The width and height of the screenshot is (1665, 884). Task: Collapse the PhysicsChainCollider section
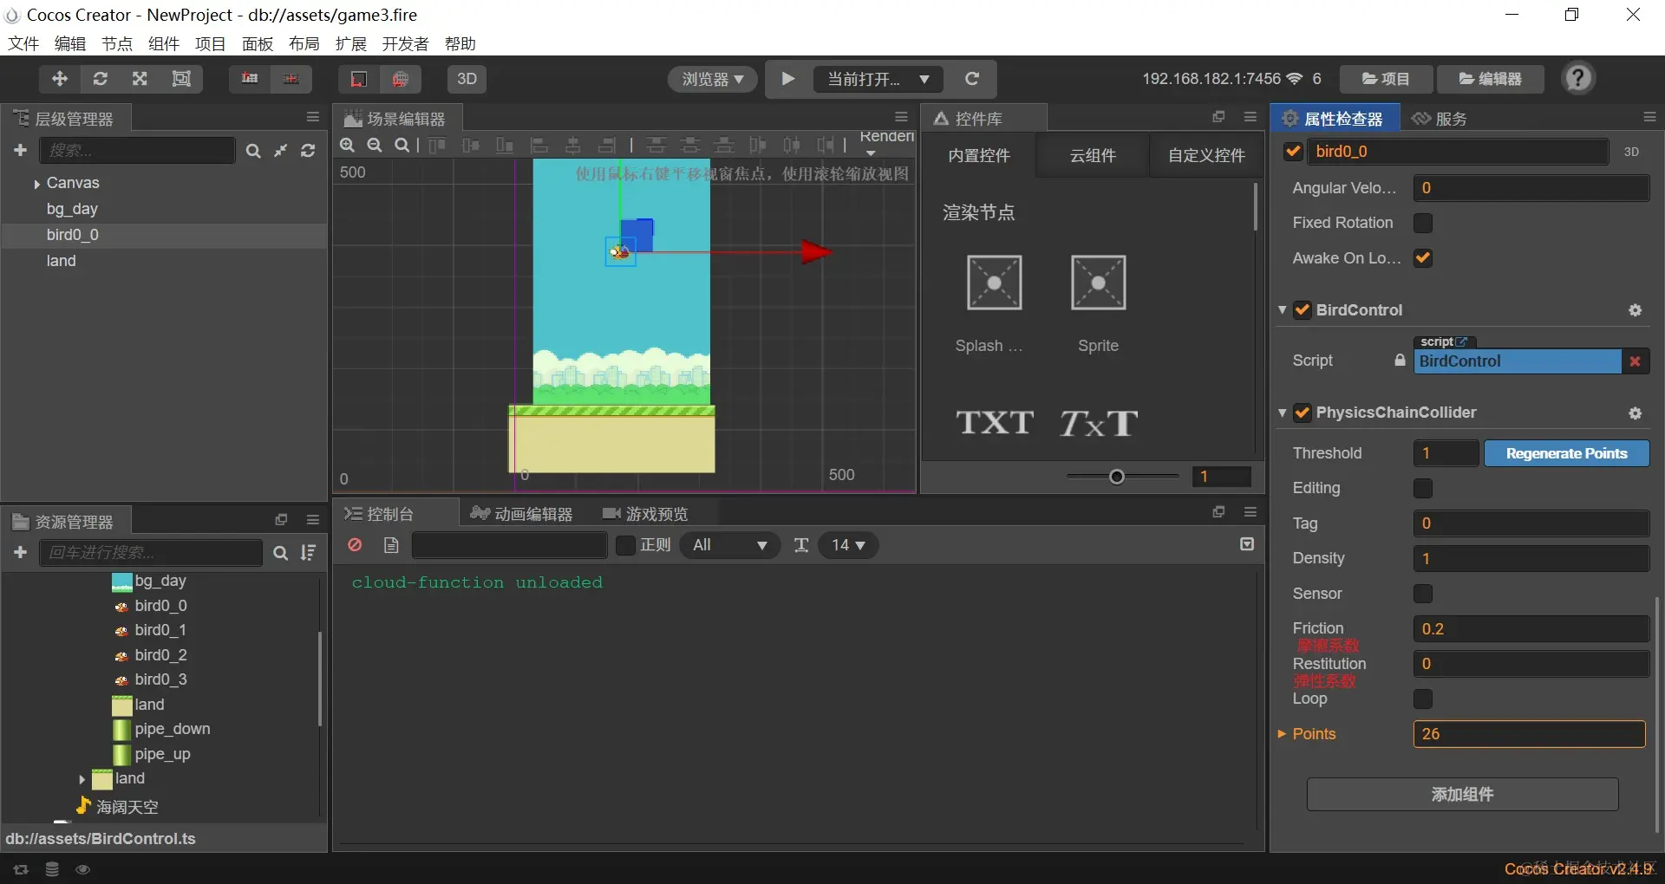point(1283,413)
